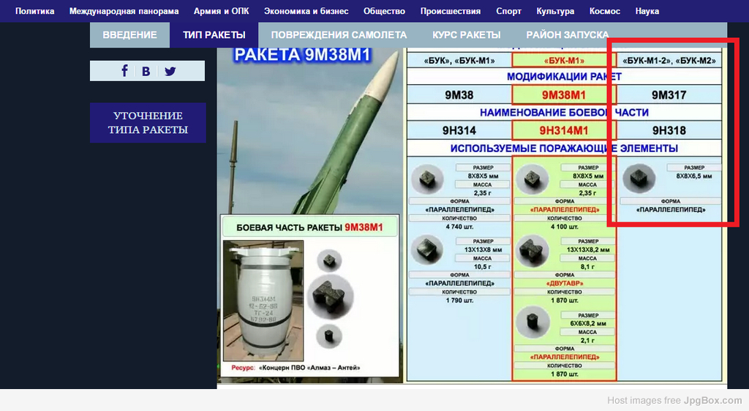This screenshot has width=749, height=411.
Task: Navigate to the Спорт section
Action: pos(508,11)
